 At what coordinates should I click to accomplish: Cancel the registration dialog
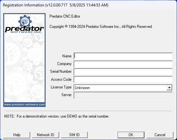(x=160, y=135)
